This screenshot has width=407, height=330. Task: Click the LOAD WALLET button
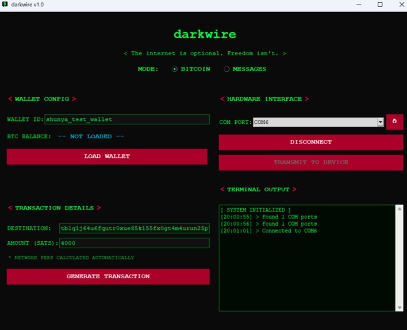coord(107,157)
